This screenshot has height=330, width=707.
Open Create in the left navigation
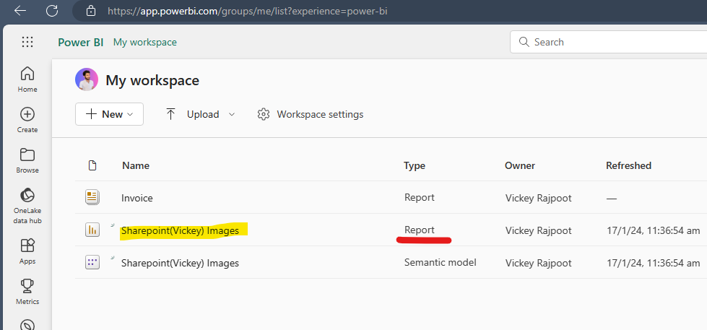[27, 120]
